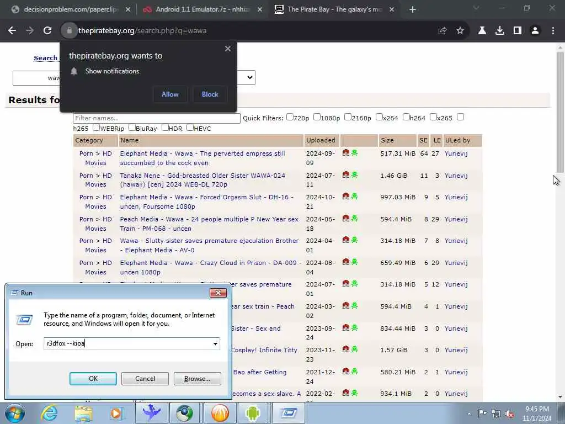The height and width of the screenshot is (424, 565).
Task: Open the tab search chevron
Action: point(476,8)
